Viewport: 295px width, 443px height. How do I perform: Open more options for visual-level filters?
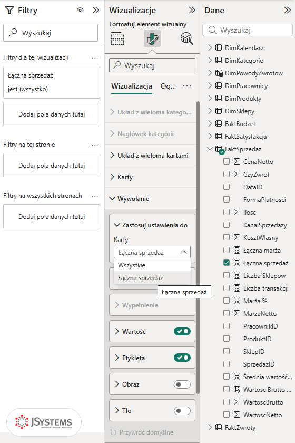click(95, 58)
